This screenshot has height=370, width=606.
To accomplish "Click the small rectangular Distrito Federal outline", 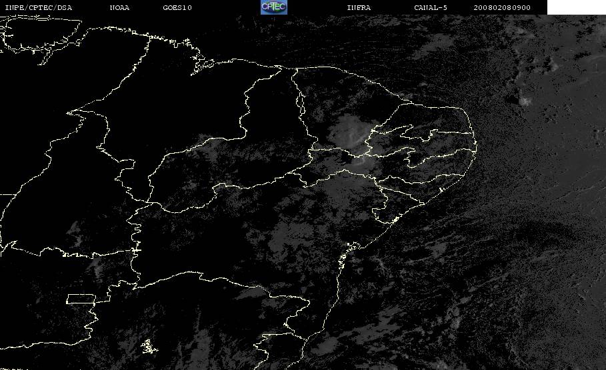I will click(81, 299).
